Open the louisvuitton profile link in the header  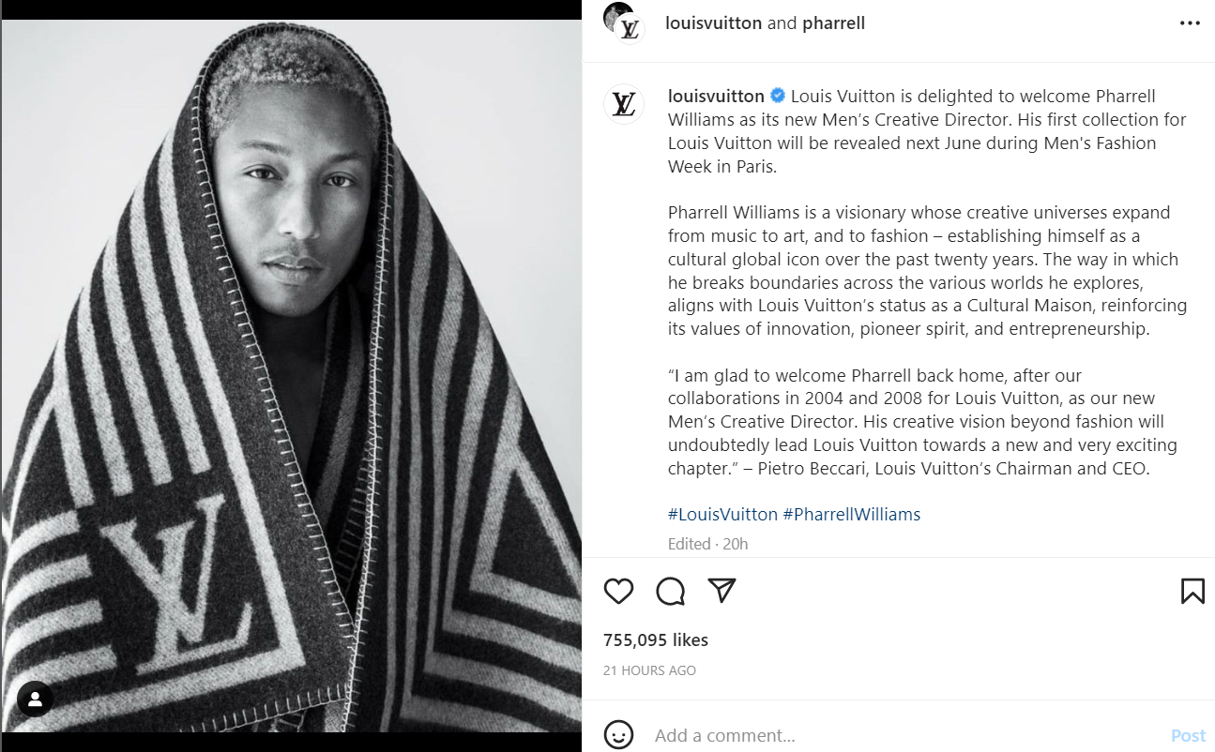point(713,23)
